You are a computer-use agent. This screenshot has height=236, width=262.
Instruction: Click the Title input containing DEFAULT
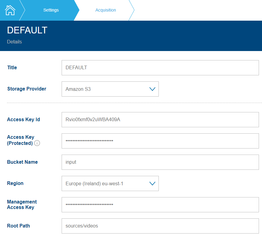click(x=160, y=67)
